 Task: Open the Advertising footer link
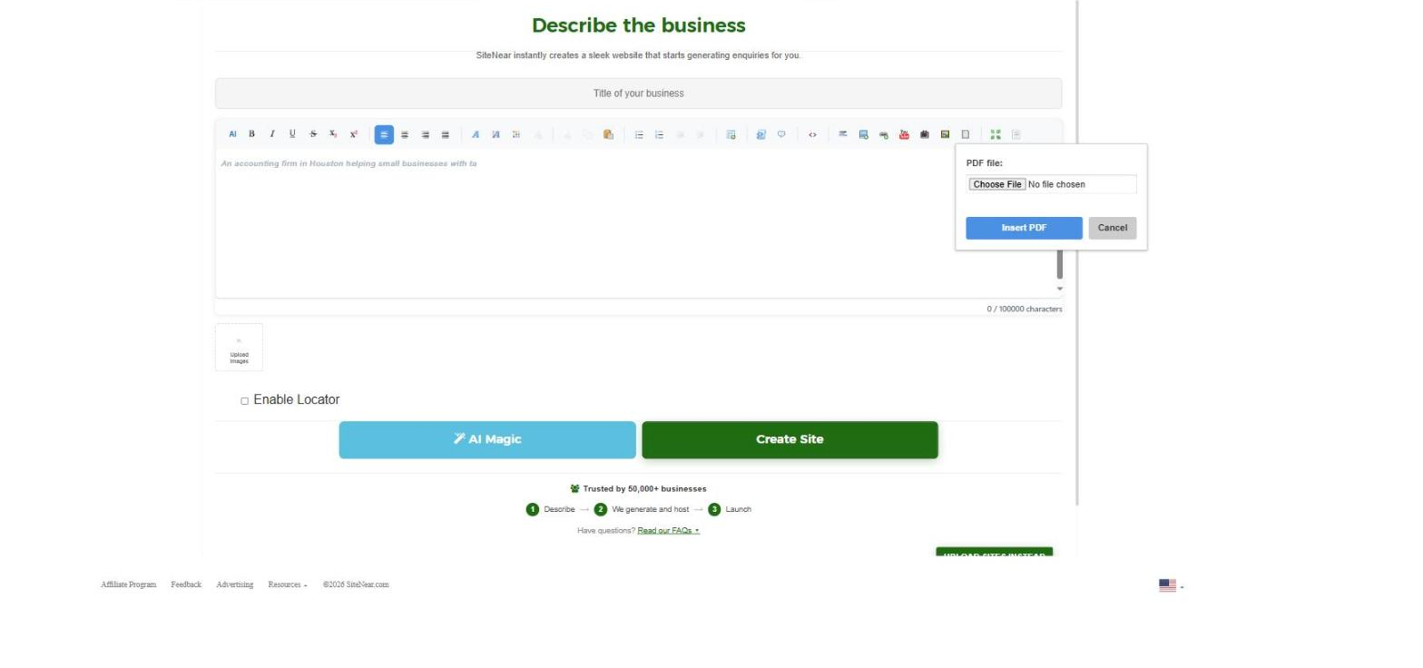(x=234, y=584)
